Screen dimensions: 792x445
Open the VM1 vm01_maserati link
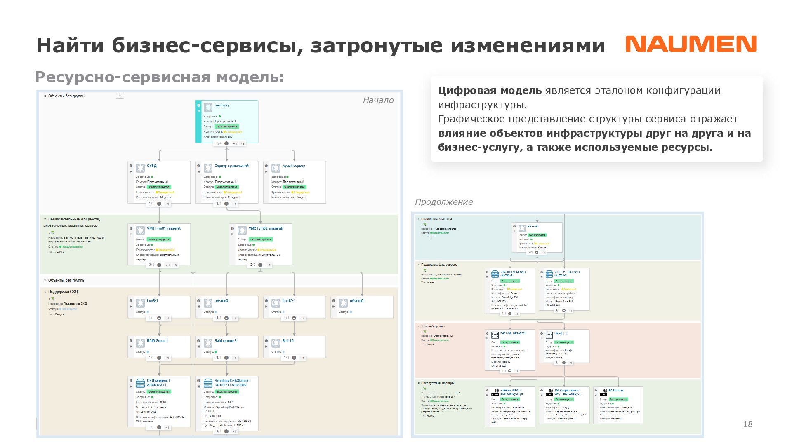[x=163, y=228]
